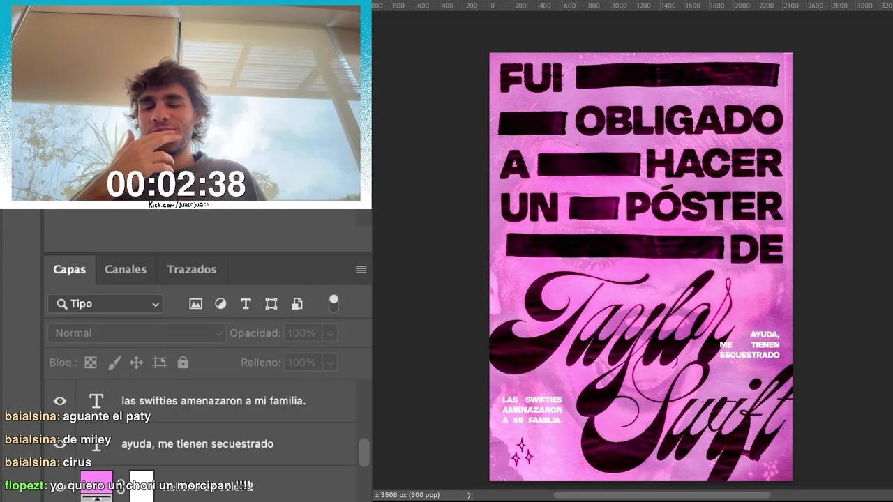893x502 pixels.
Task: Click the white layer mask thumbnail
Action: (x=142, y=486)
